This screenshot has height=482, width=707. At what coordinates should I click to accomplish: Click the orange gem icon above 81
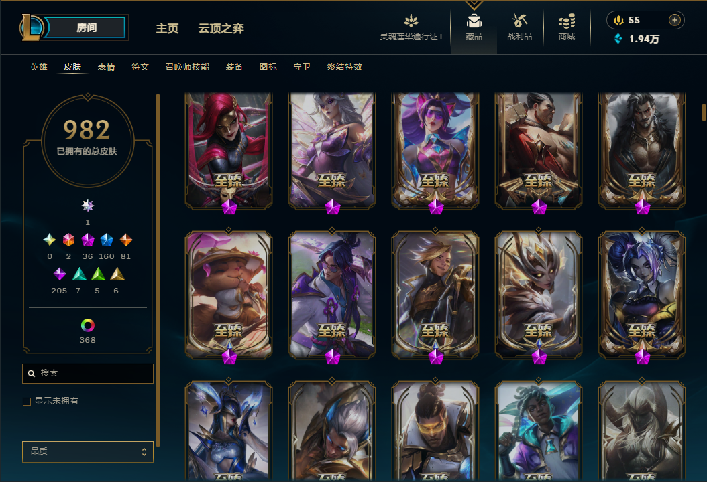coord(126,240)
